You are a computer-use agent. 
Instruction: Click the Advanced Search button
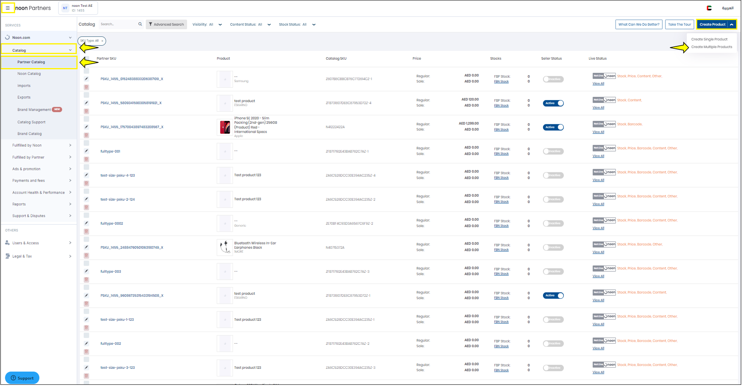point(166,24)
